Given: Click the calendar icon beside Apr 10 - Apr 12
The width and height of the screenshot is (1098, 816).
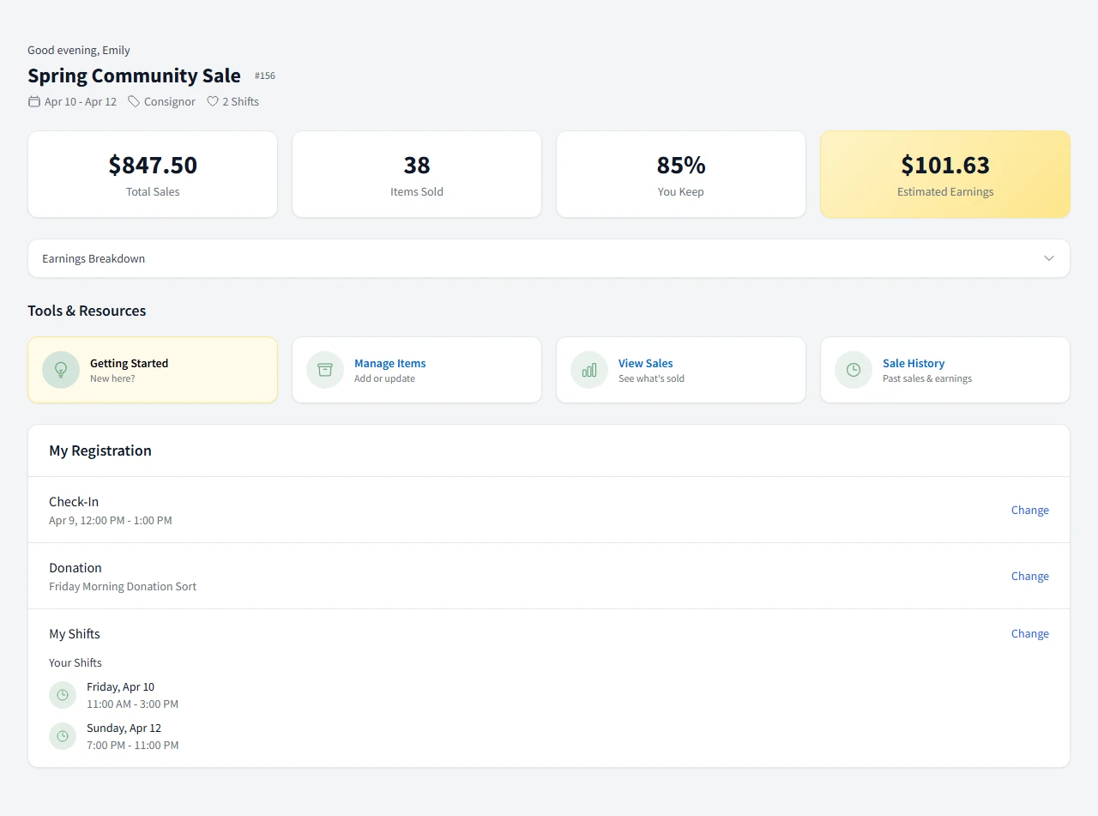Looking at the screenshot, I should [33, 101].
